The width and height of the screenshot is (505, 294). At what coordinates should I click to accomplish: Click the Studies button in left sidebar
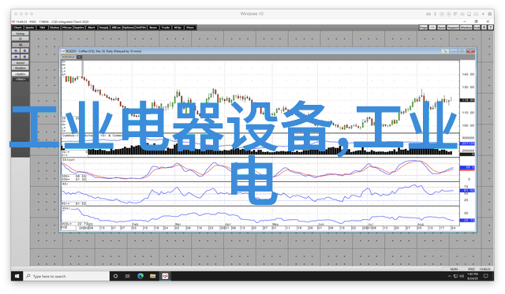coord(21,69)
